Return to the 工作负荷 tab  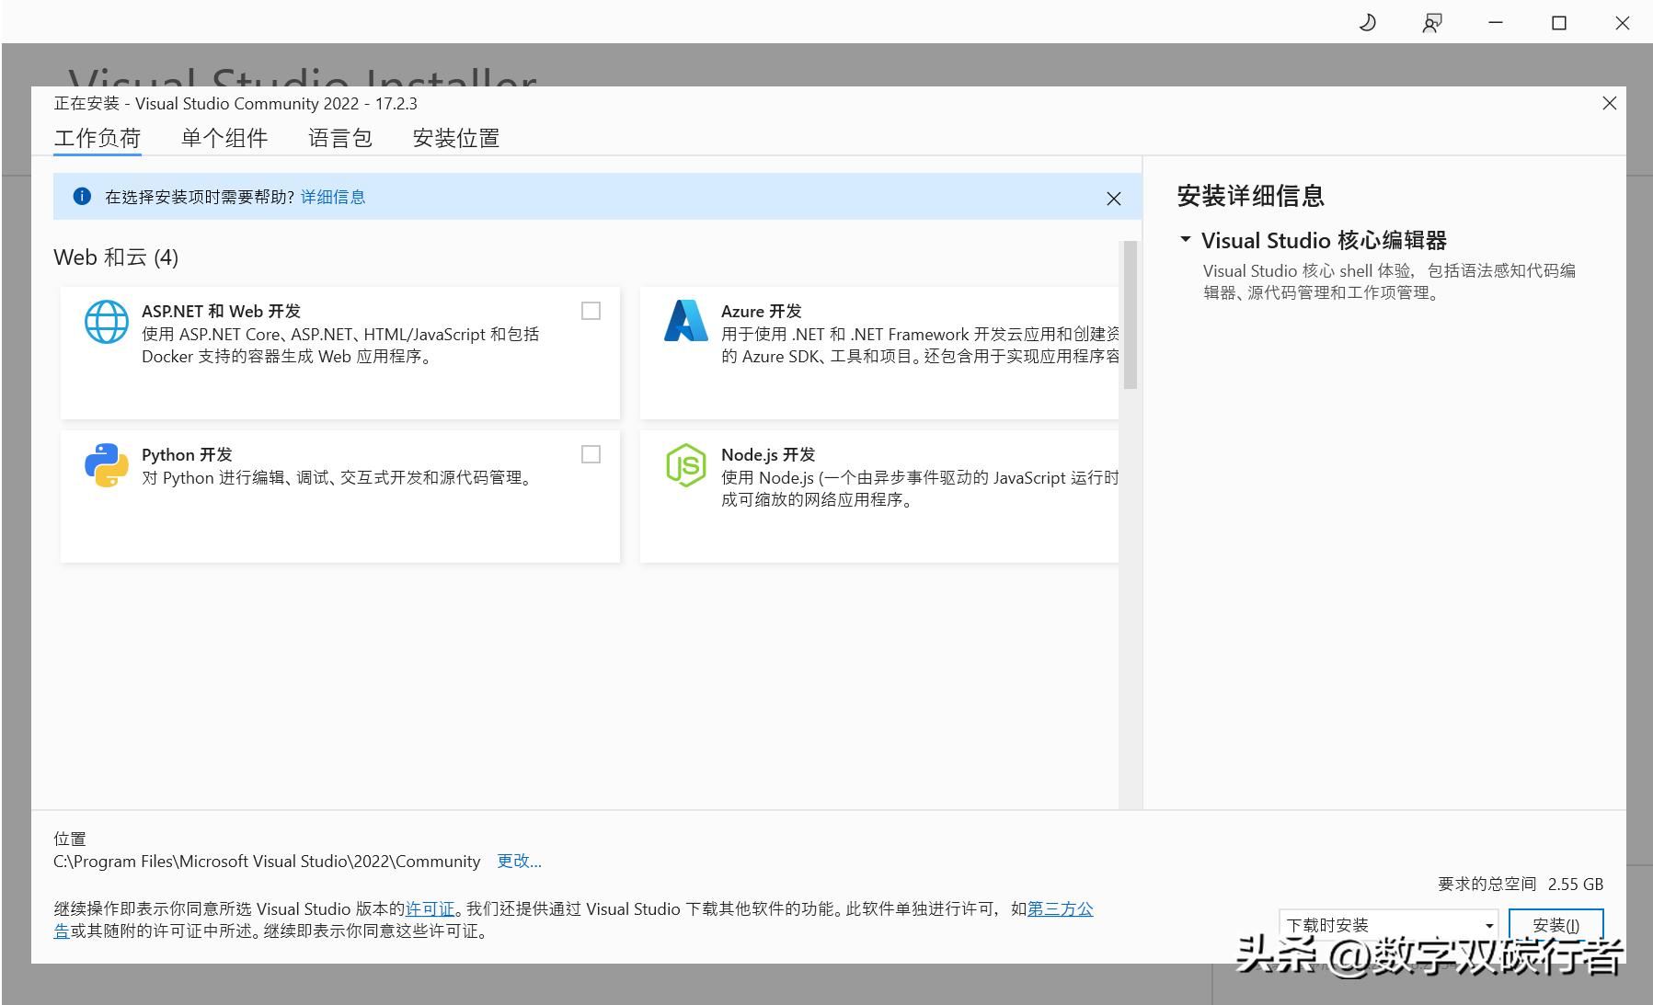(98, 137)
